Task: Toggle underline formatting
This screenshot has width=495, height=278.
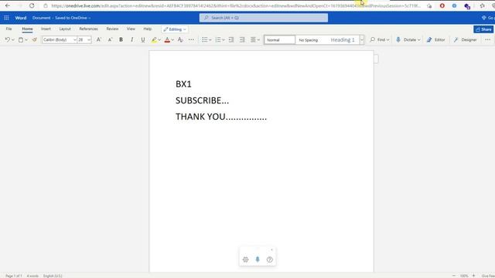Action: 143,39
